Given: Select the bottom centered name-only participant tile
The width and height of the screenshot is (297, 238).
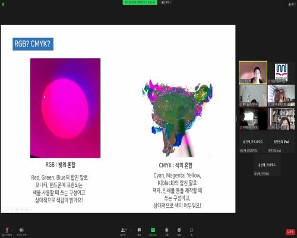Looking at the screenshot, I should click(267, 165).
